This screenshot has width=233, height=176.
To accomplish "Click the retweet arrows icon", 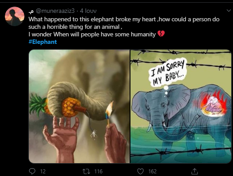I will [87, 172].
